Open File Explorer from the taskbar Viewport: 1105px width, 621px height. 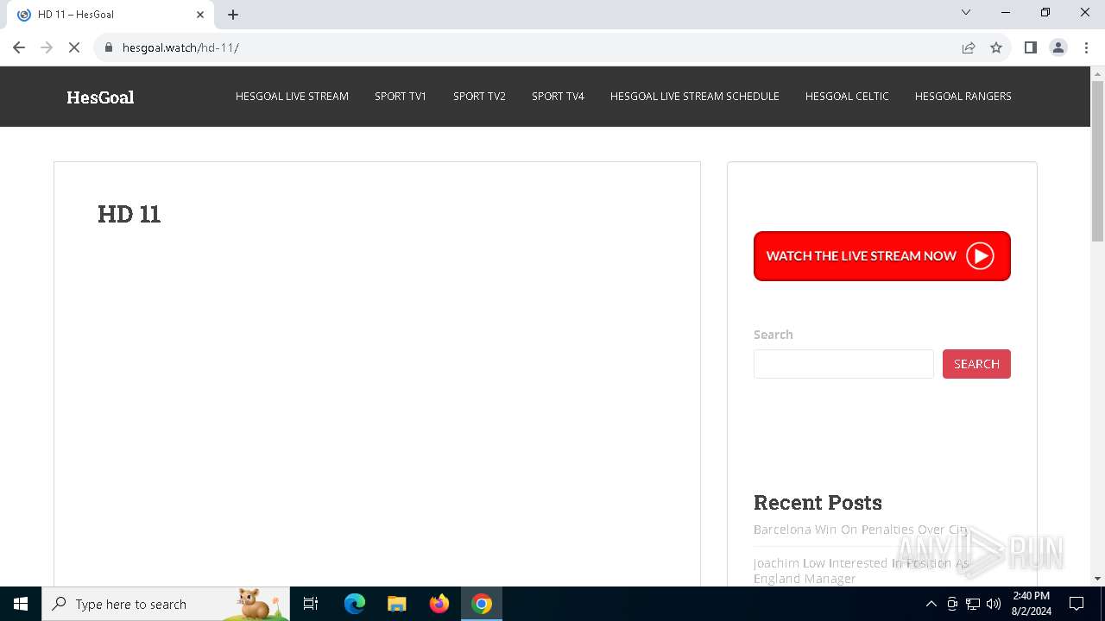(396, 604)
